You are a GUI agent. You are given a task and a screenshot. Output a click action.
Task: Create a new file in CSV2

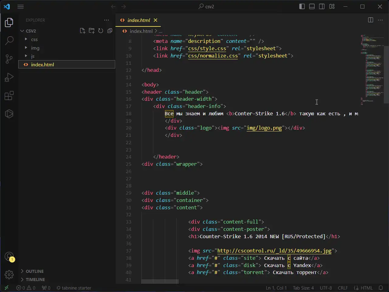(82, 31)
